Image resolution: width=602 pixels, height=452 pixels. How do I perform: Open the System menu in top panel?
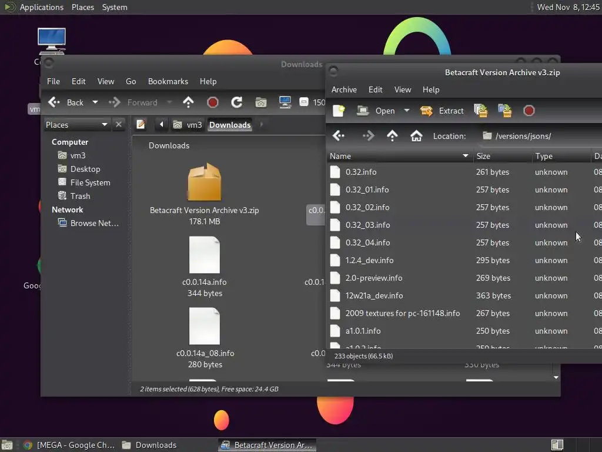coord(115,7)
